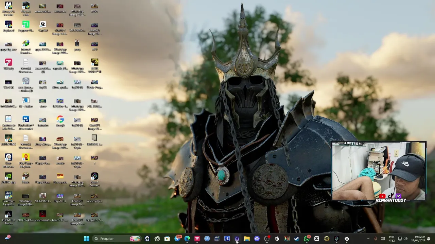This screenshot has height=244, width=435.
Task: Select The Last Faith game shortcut
Action: [26, 9]
